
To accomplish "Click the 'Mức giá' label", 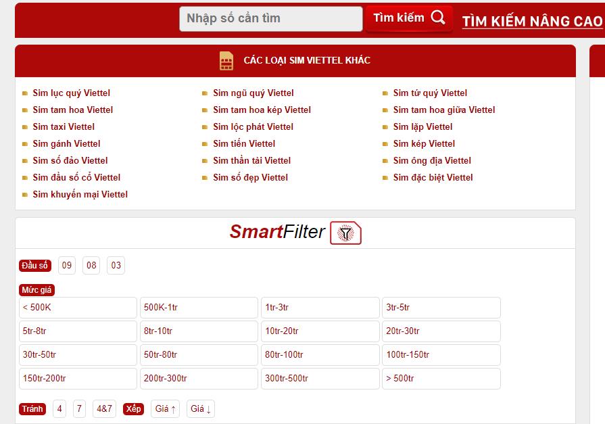I will pyautogui.click(x=37, y=290).
